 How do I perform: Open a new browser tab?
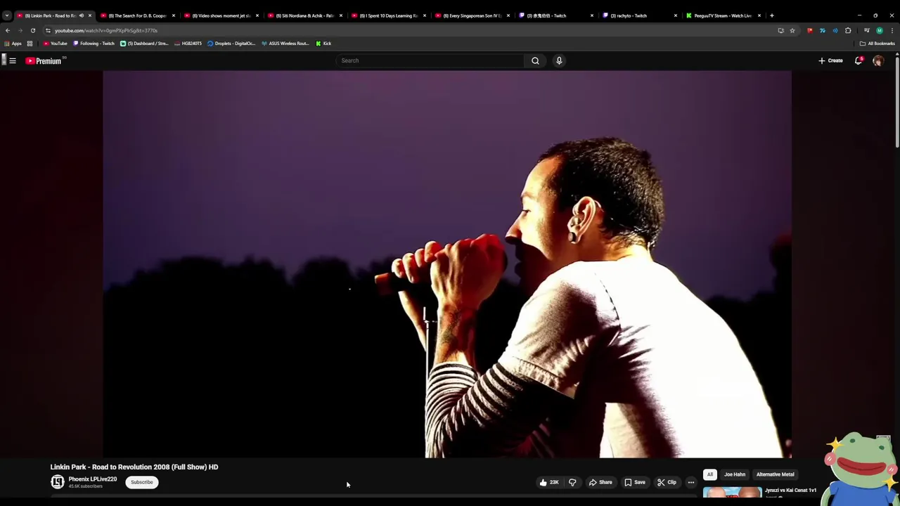pos(772,15)
